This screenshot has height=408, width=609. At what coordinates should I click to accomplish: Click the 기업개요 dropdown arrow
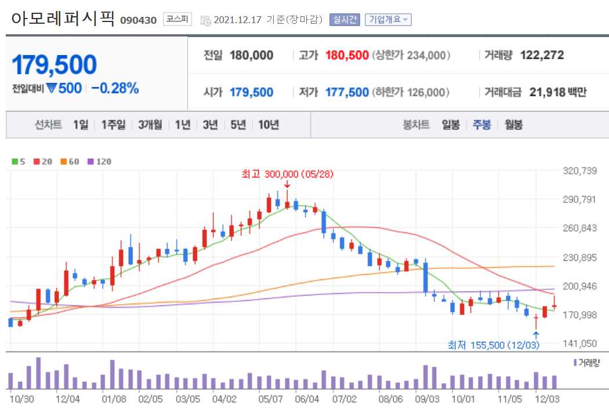[406, 19]
